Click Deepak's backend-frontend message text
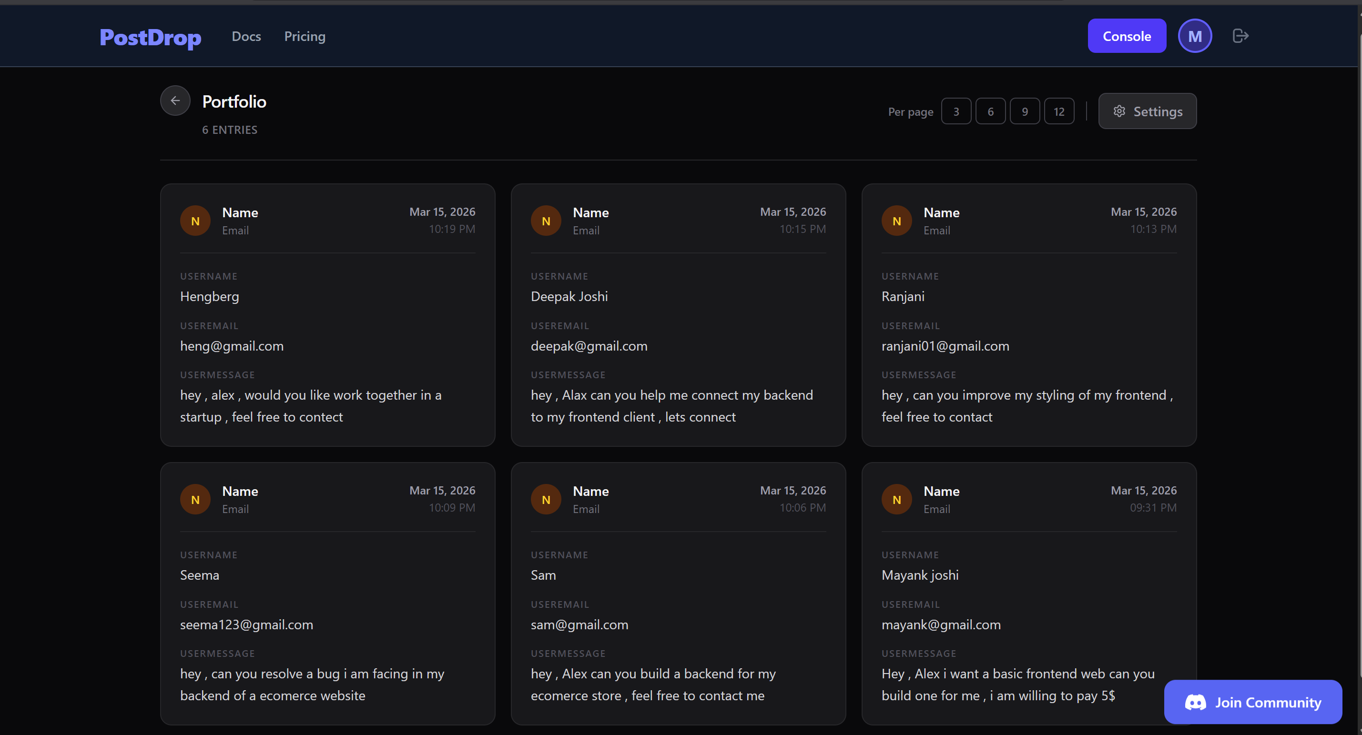 (x=671, y=406)
